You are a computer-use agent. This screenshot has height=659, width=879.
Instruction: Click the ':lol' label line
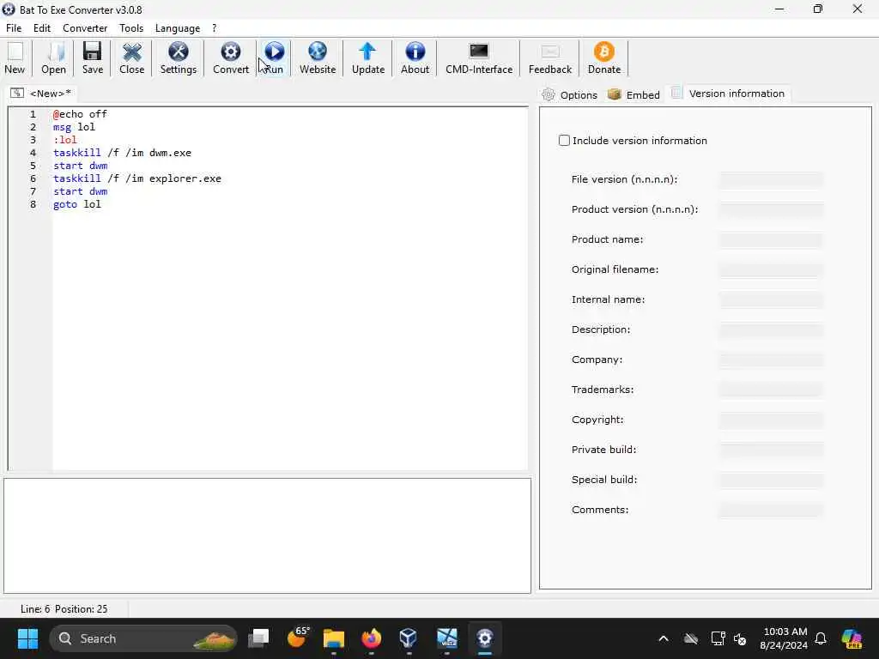click(65, 140)
